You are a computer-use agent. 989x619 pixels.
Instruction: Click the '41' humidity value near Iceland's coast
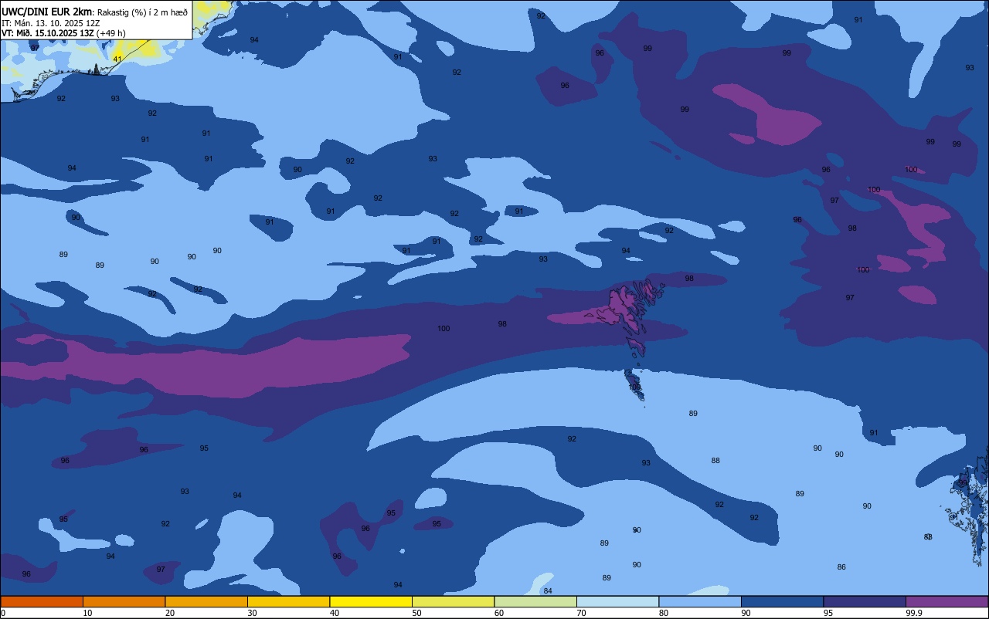117,59
